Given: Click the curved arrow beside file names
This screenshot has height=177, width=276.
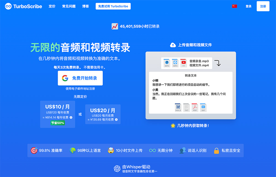Looking at the screenshot, I should click(218, 63).
